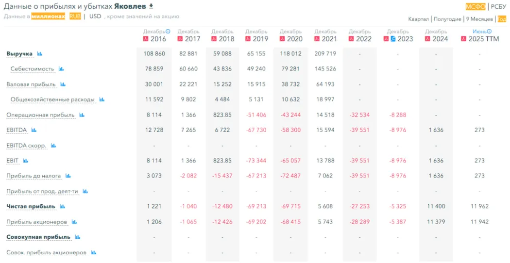Switch period to Квартал

(x=418, y=19)
